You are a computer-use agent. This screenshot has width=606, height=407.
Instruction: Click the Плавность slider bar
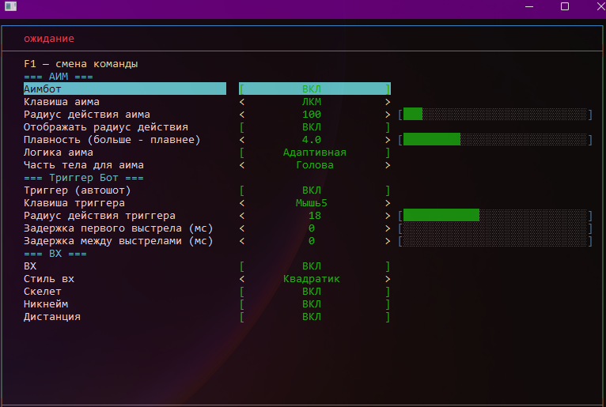(x=495, y=139)
